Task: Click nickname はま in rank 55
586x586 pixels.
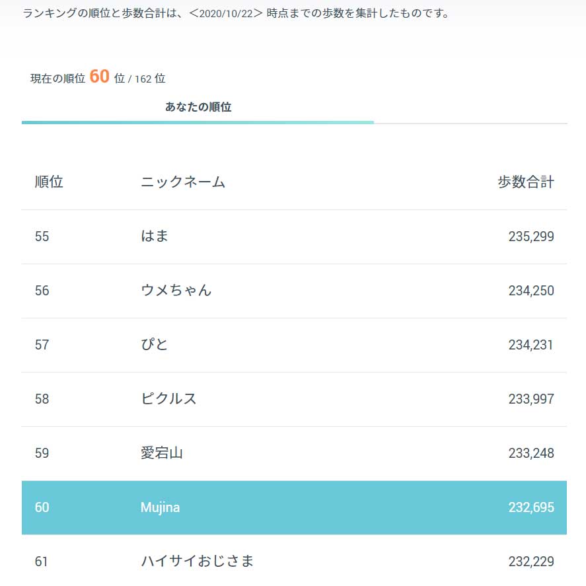Action: (x=155, y=237)
